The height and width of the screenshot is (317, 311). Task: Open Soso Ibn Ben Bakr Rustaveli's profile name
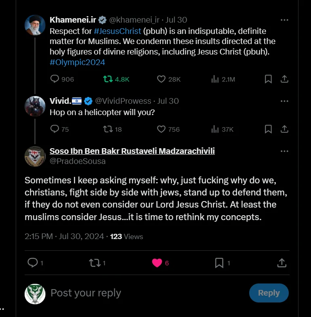pyautogui.click(x=132, y=151)
